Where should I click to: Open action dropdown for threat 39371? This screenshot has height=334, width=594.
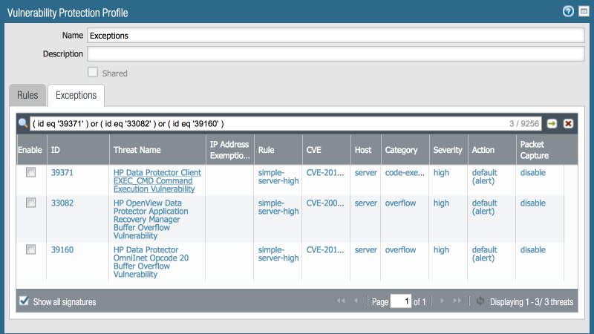pos(484,177)
